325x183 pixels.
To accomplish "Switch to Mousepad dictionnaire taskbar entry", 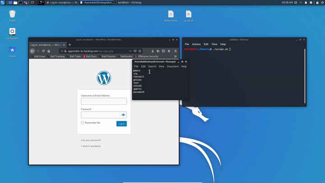I will pyautogui.click(x=97, y=3).
